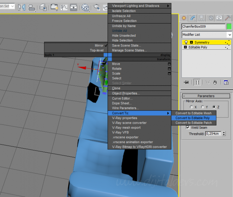
Task: Open the Curve Editor toolbar icon
Action: click(64, 7)
